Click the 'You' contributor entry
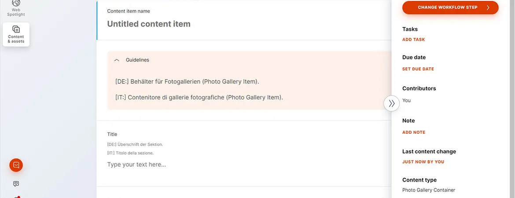The width and height of the screenshot is (515, 198). pos(406,100)
